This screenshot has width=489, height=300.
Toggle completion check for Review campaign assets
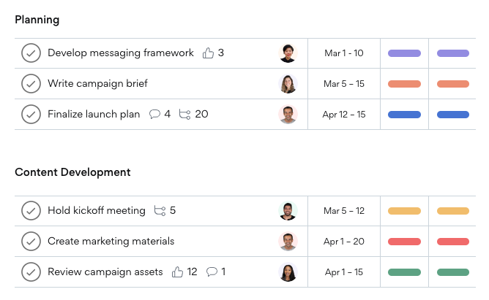31,272
